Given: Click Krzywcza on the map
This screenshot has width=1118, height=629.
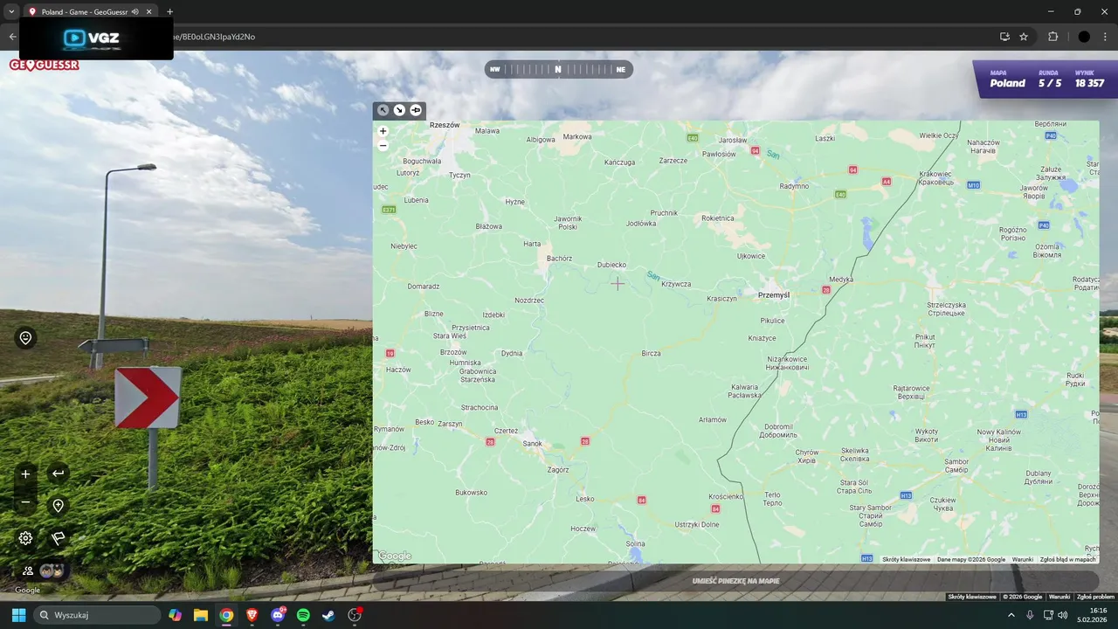Looking at the screenshot, I should 676,284.
